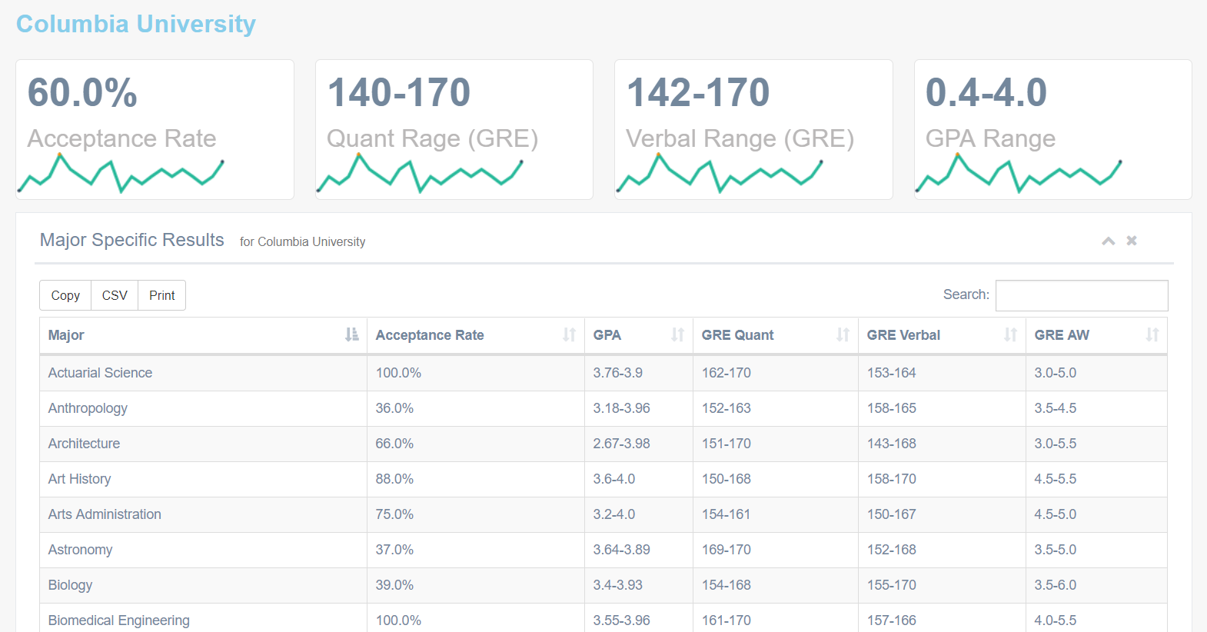Sort by Acceptance Rate column icon

point(569,334)
